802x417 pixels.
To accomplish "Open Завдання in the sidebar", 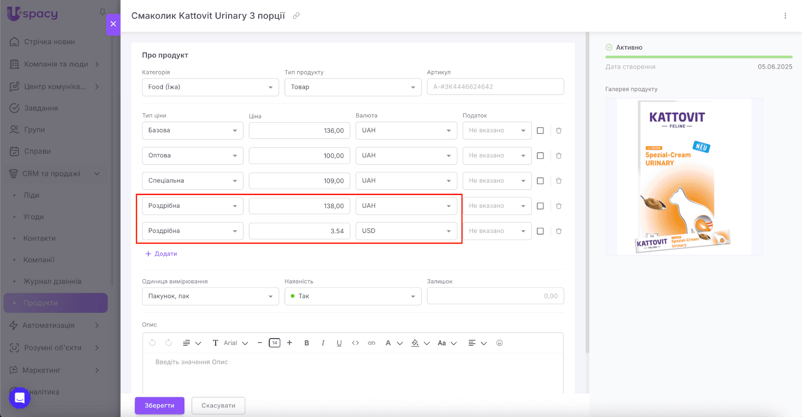I will click(41, 108).
